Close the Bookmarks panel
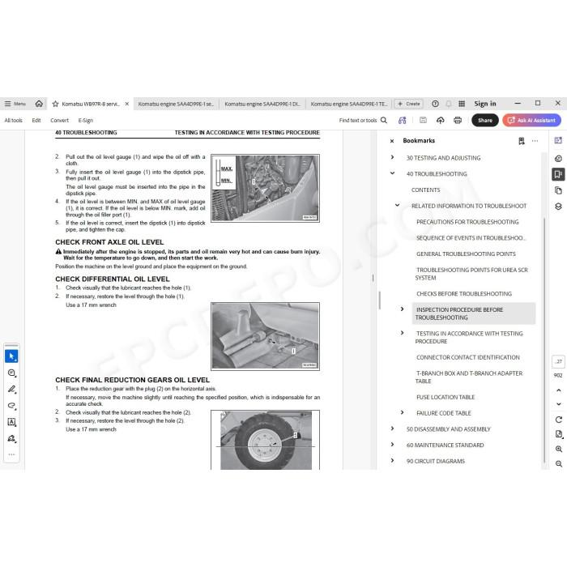The height and width of the screenshot is (567, 567). coord(392,141)
